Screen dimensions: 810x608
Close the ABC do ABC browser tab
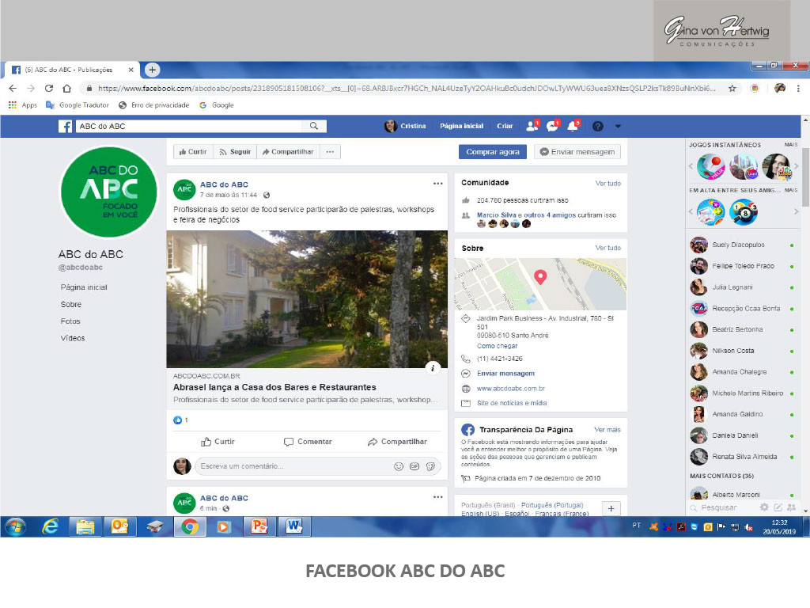[131, 70]
